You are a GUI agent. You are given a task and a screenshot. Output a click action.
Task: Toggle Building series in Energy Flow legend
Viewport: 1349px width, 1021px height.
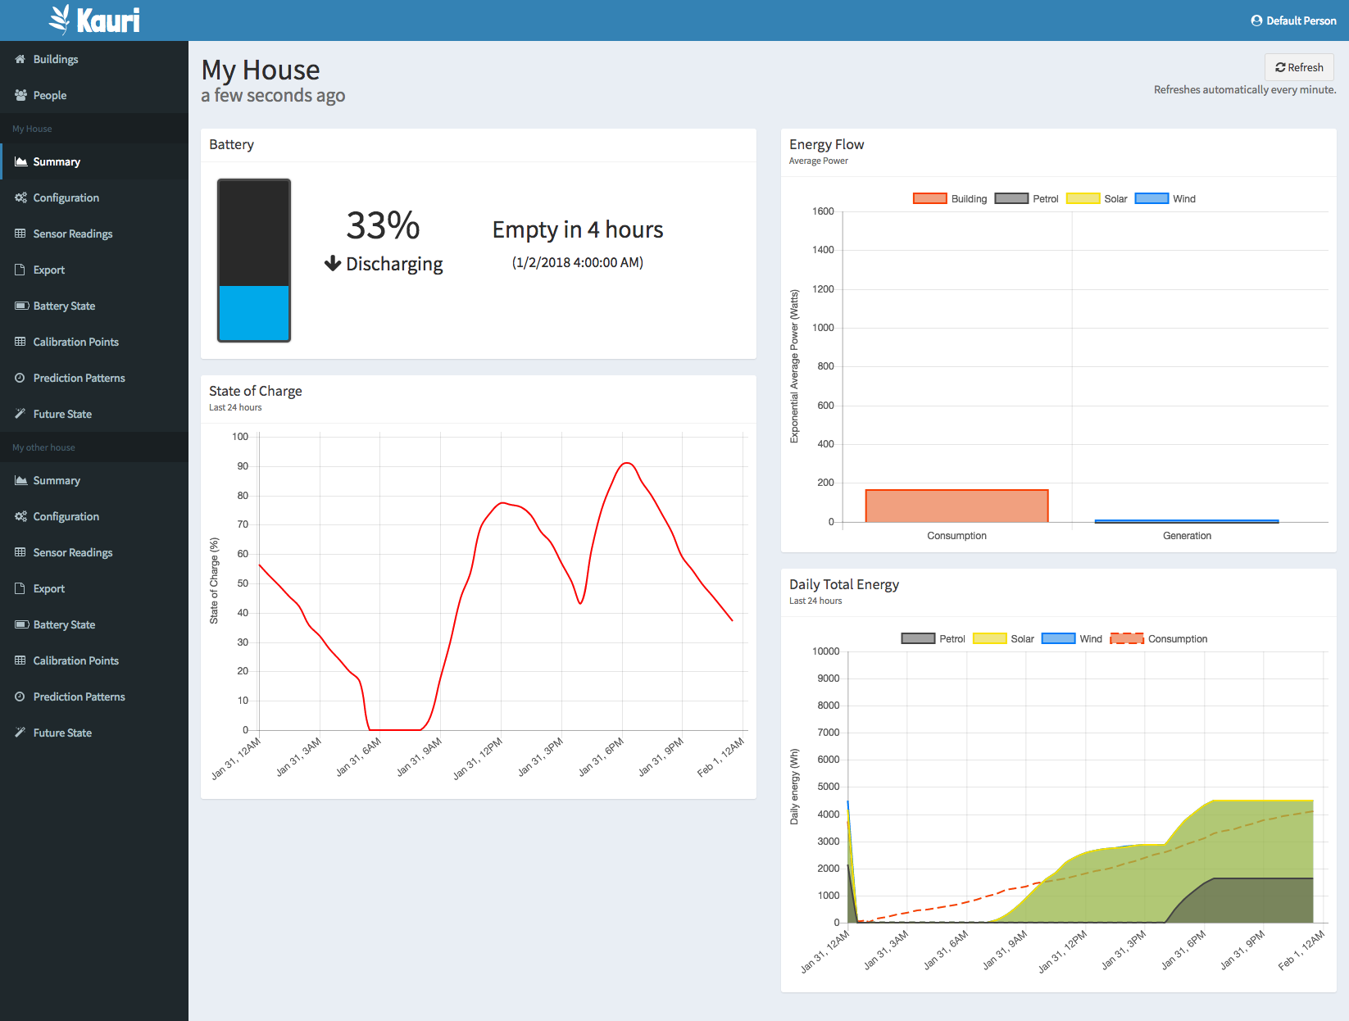(950, 199)
